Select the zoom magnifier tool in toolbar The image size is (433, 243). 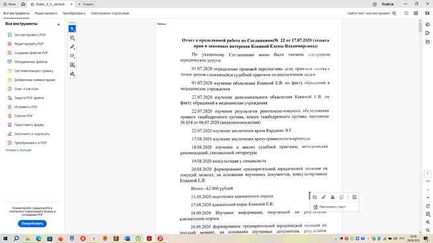click(x=72, y=38)
